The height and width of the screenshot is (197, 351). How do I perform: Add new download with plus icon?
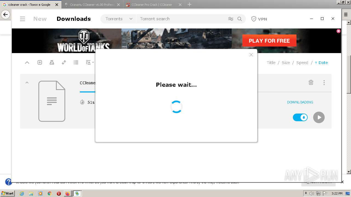[40, 62]
